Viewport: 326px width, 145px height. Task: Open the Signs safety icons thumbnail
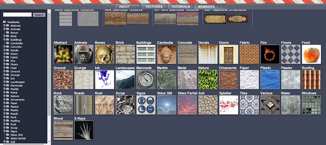pyautogui.click(x=146, y=105)
